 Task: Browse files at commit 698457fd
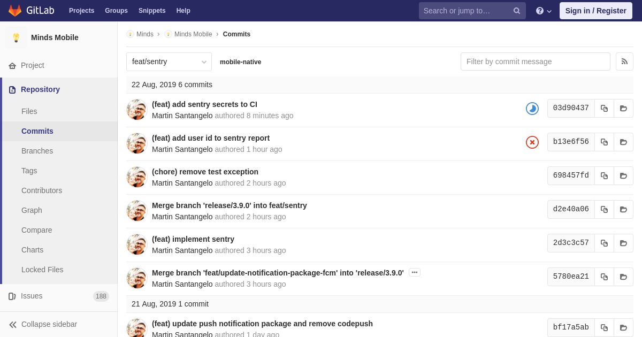tap(623, 175)
